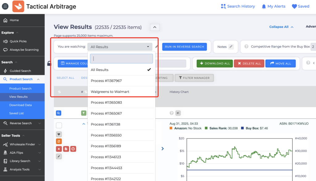Open My Alerts

click(x=273, y=6)
